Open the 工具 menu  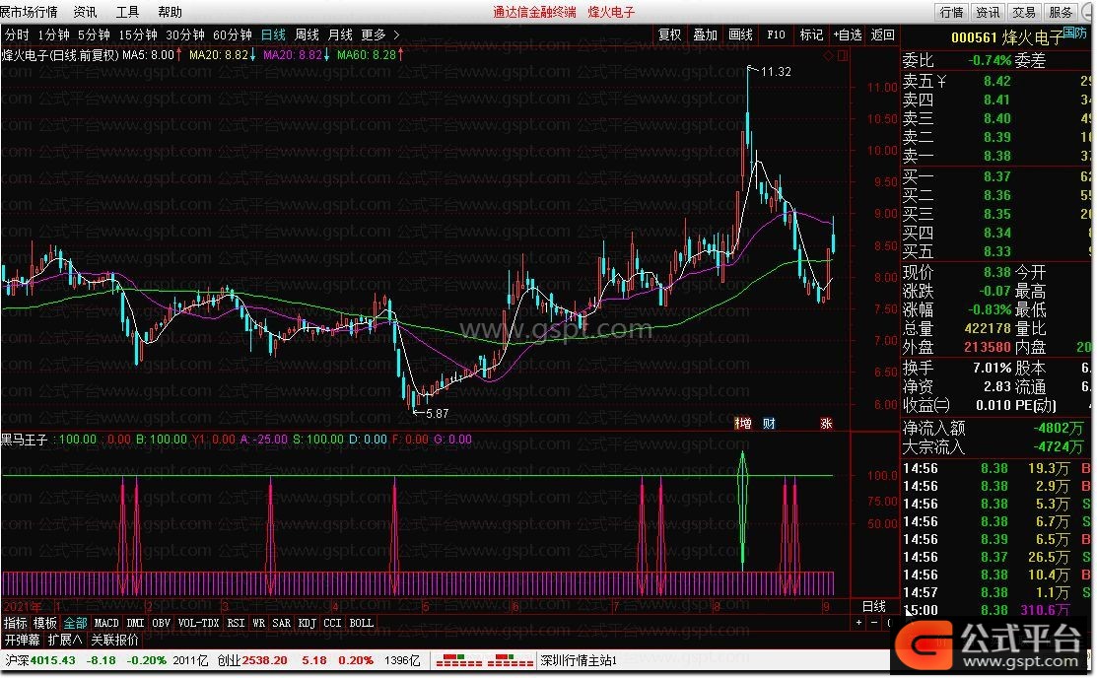pyautogui.click(x=127, y=12)
